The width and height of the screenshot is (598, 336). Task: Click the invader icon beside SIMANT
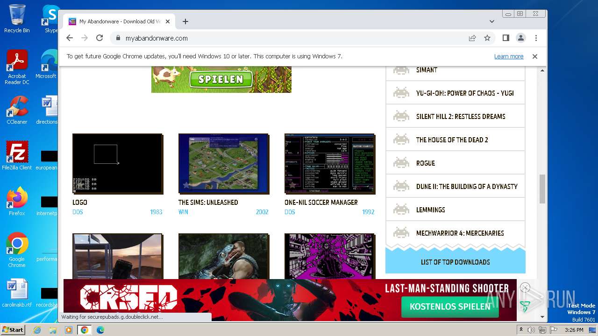click(401, 70)
